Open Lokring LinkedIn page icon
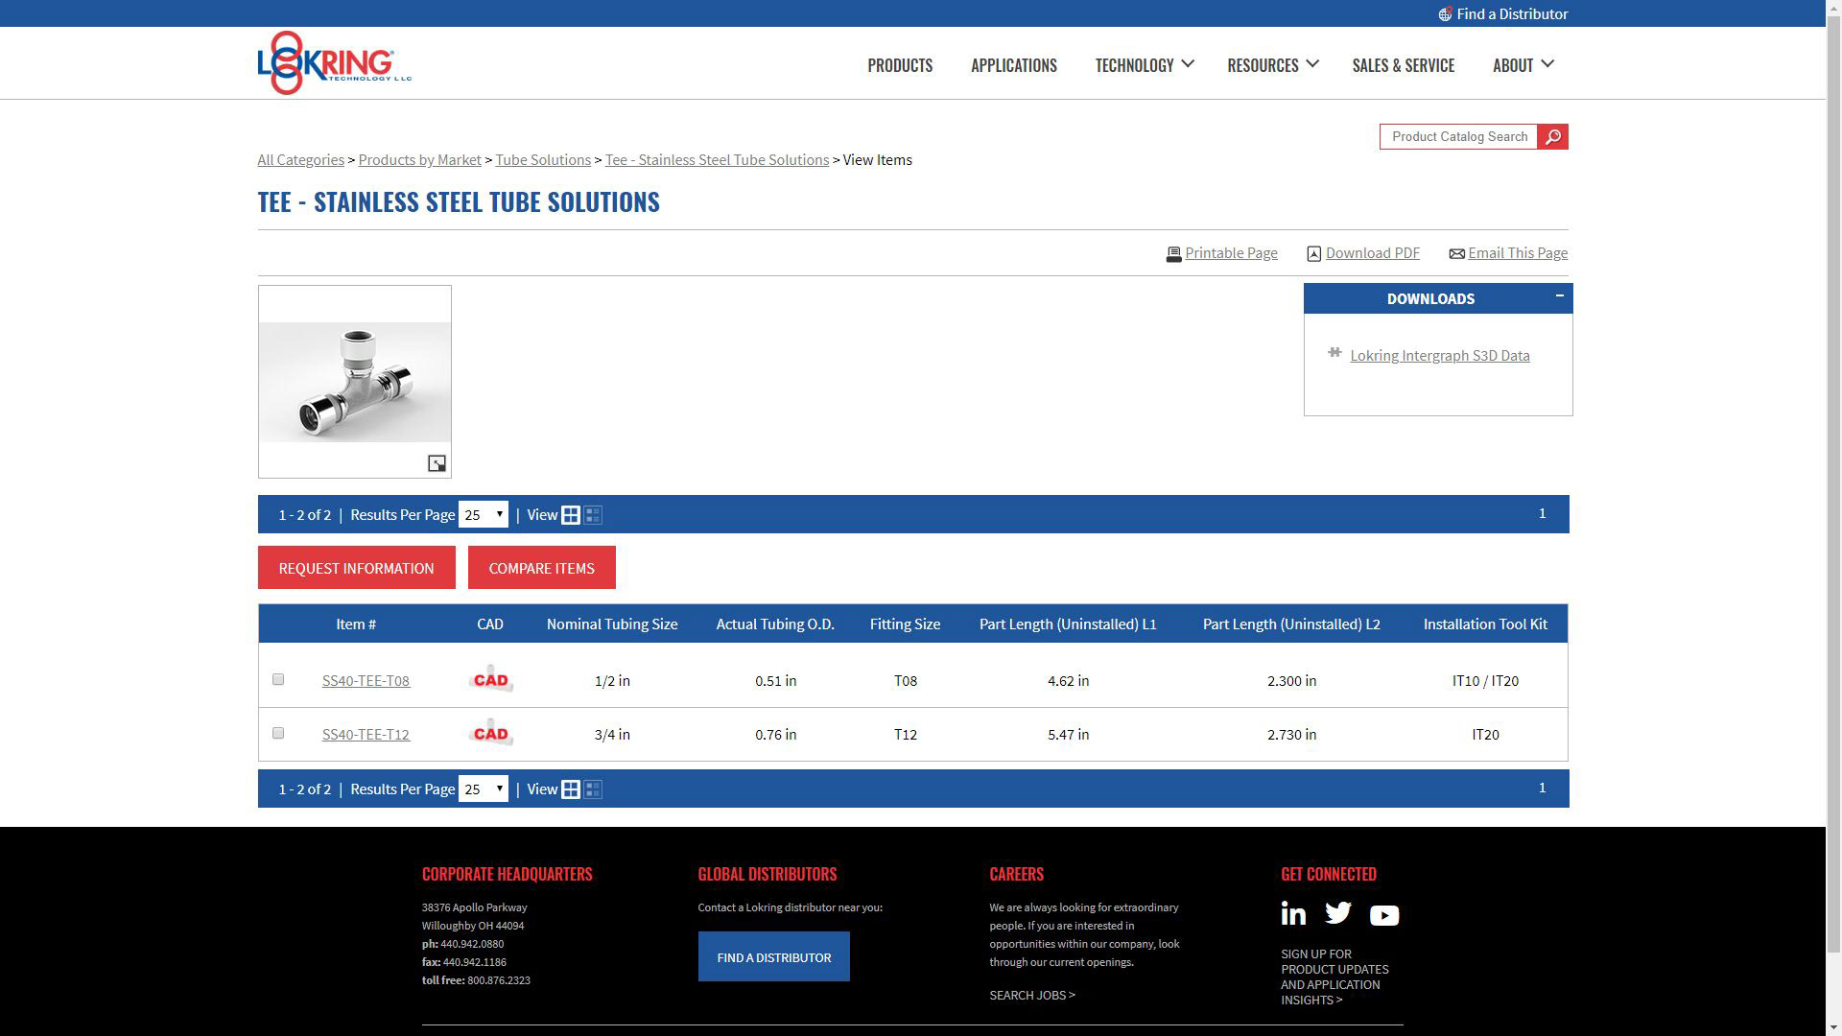Image resolution: width=1842 pixels, height=1036 pixels. point(1293,913)
